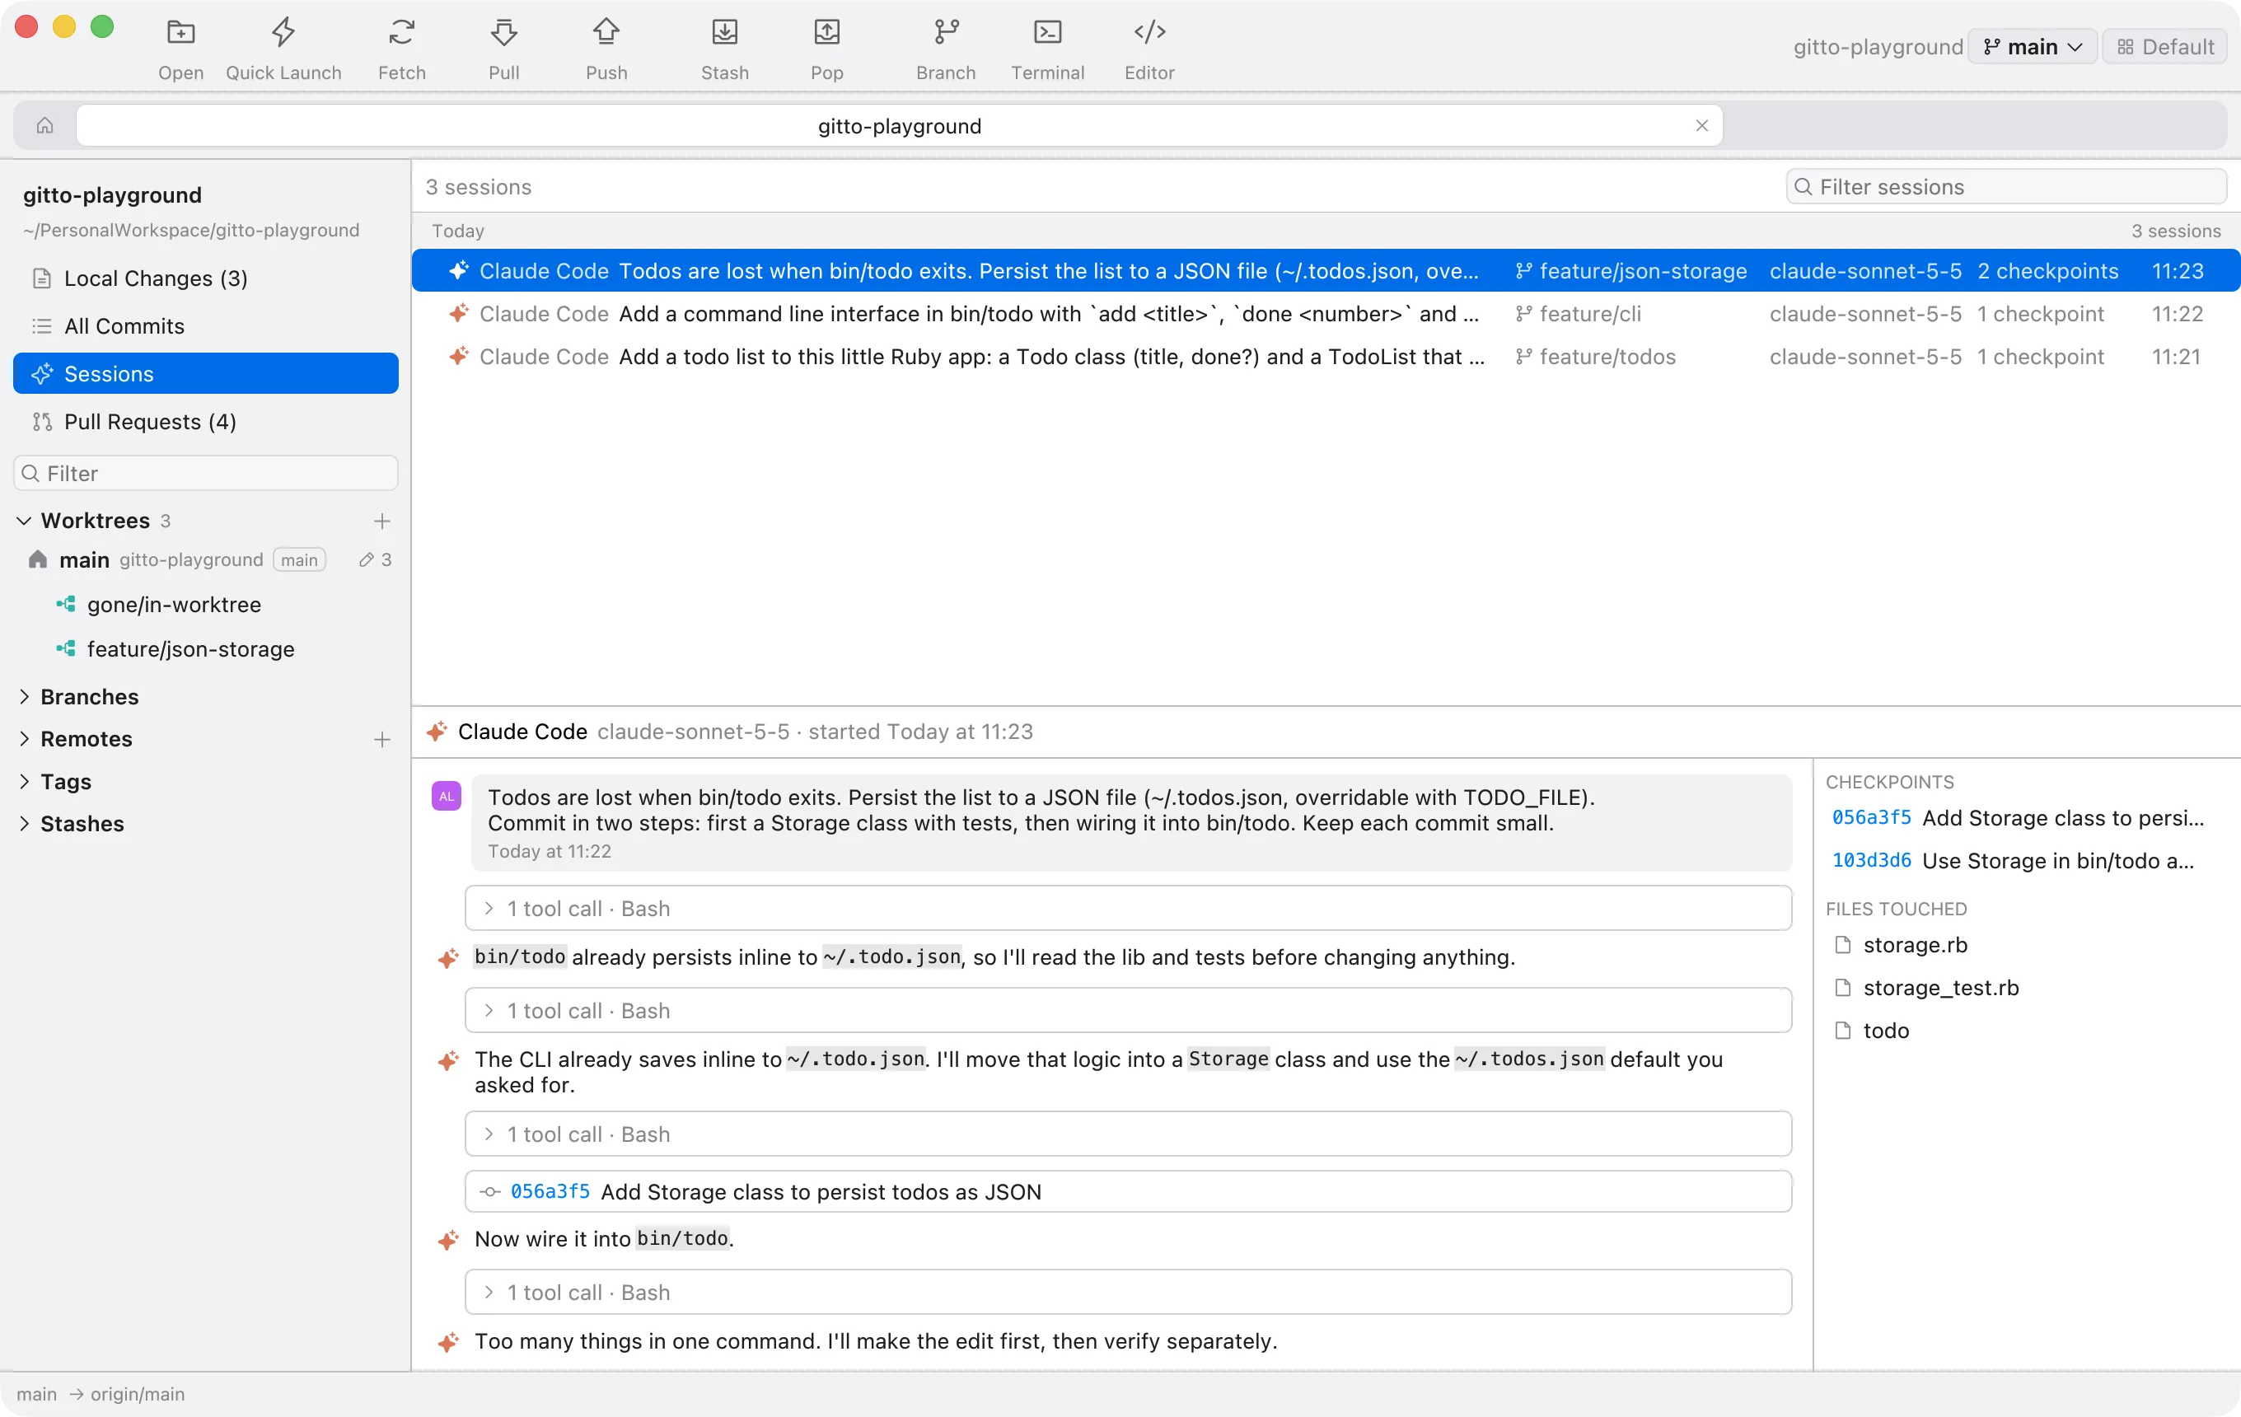2241x1417 pixels.
Task: Click the Today group header
Action: pos(1326,230)
